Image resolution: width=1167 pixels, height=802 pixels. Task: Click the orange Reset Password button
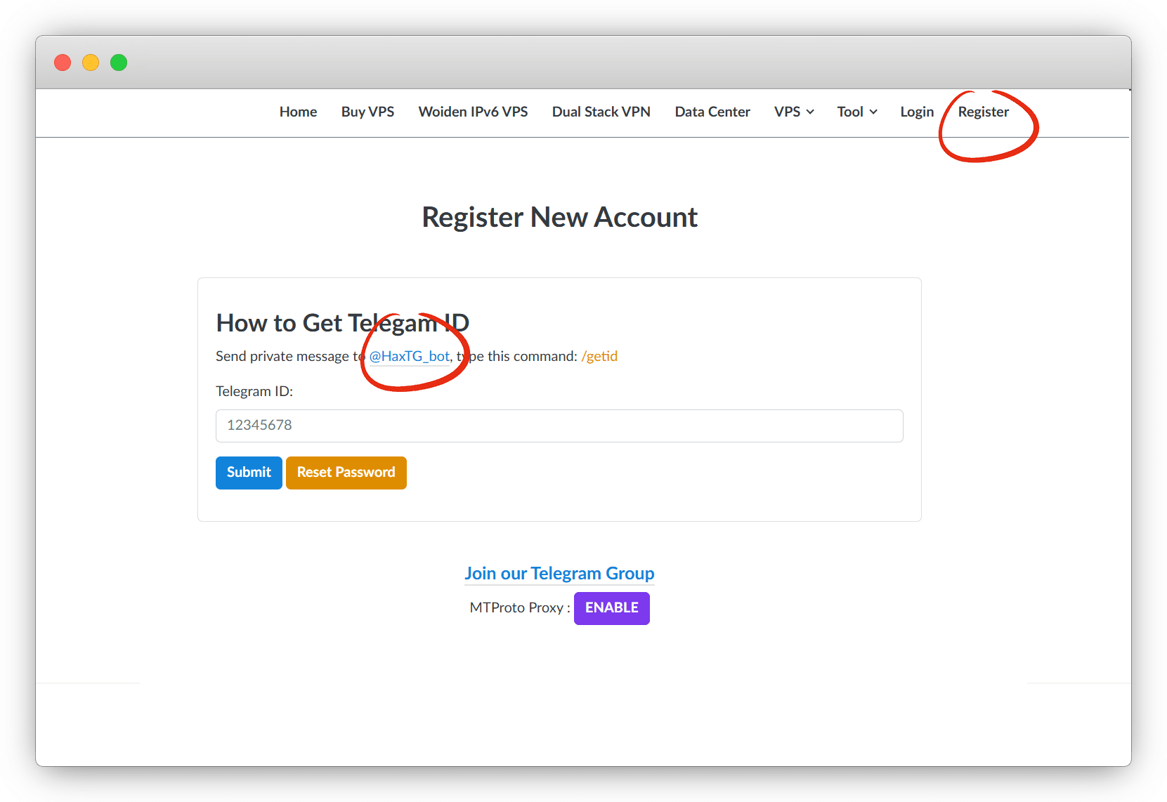pos(346,473)
